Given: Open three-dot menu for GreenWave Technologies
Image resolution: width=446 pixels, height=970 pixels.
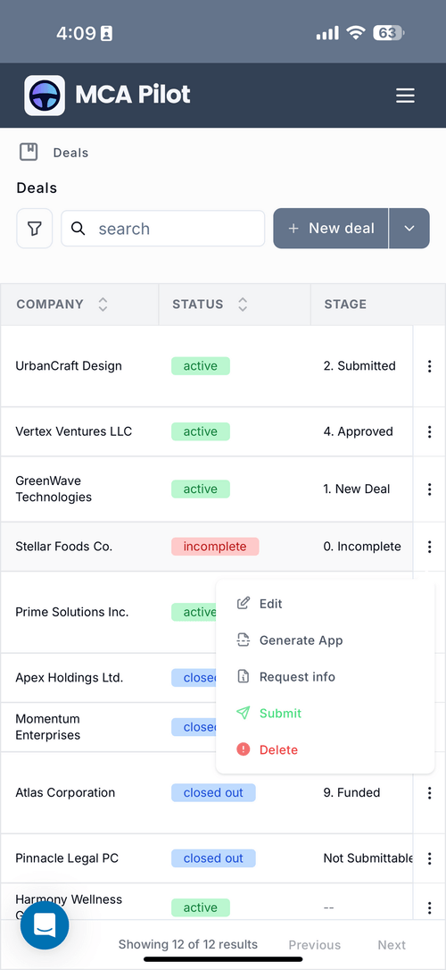Looking at the screenshot, I should click(x=429, y=489).
